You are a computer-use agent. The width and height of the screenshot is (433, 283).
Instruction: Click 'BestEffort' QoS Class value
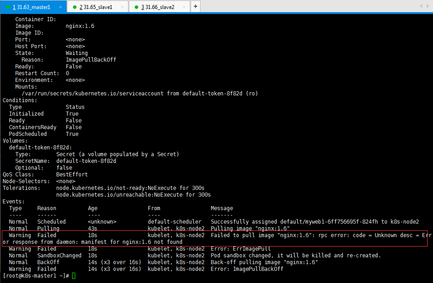[x=72, y=174]
